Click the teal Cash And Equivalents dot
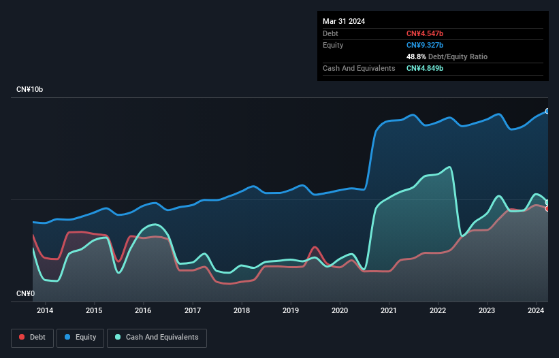The width and height of the screenshot is (559, 358). click(118, 337)
